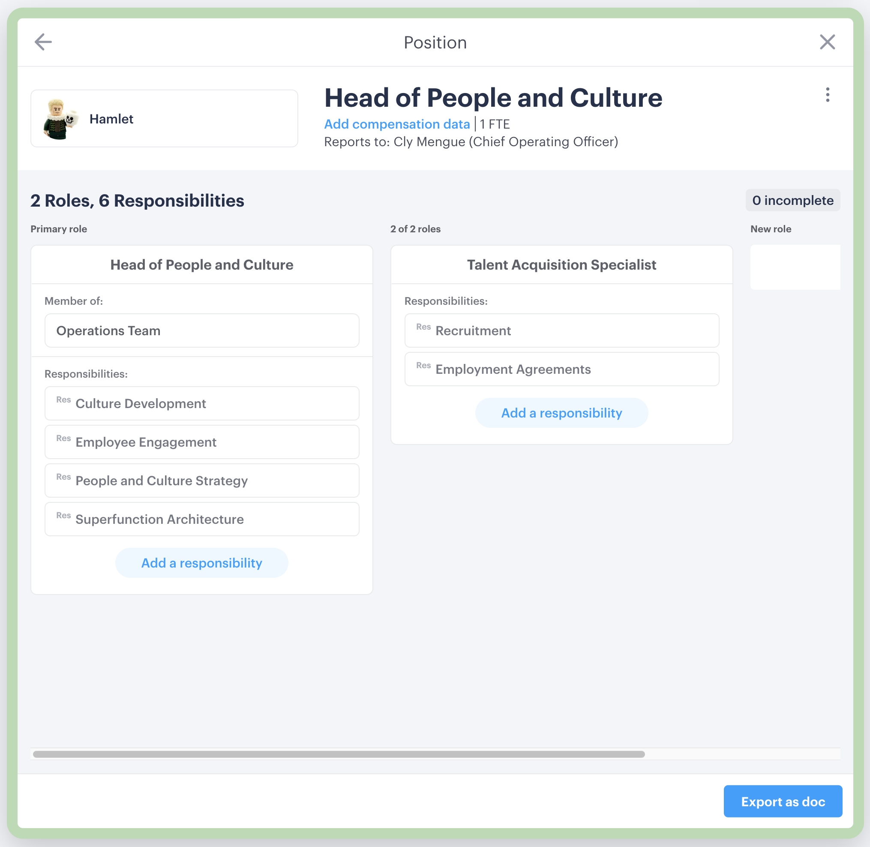The image size is (870, 847).
Task: Click the blank New role card
Action: tap(796, 267)
